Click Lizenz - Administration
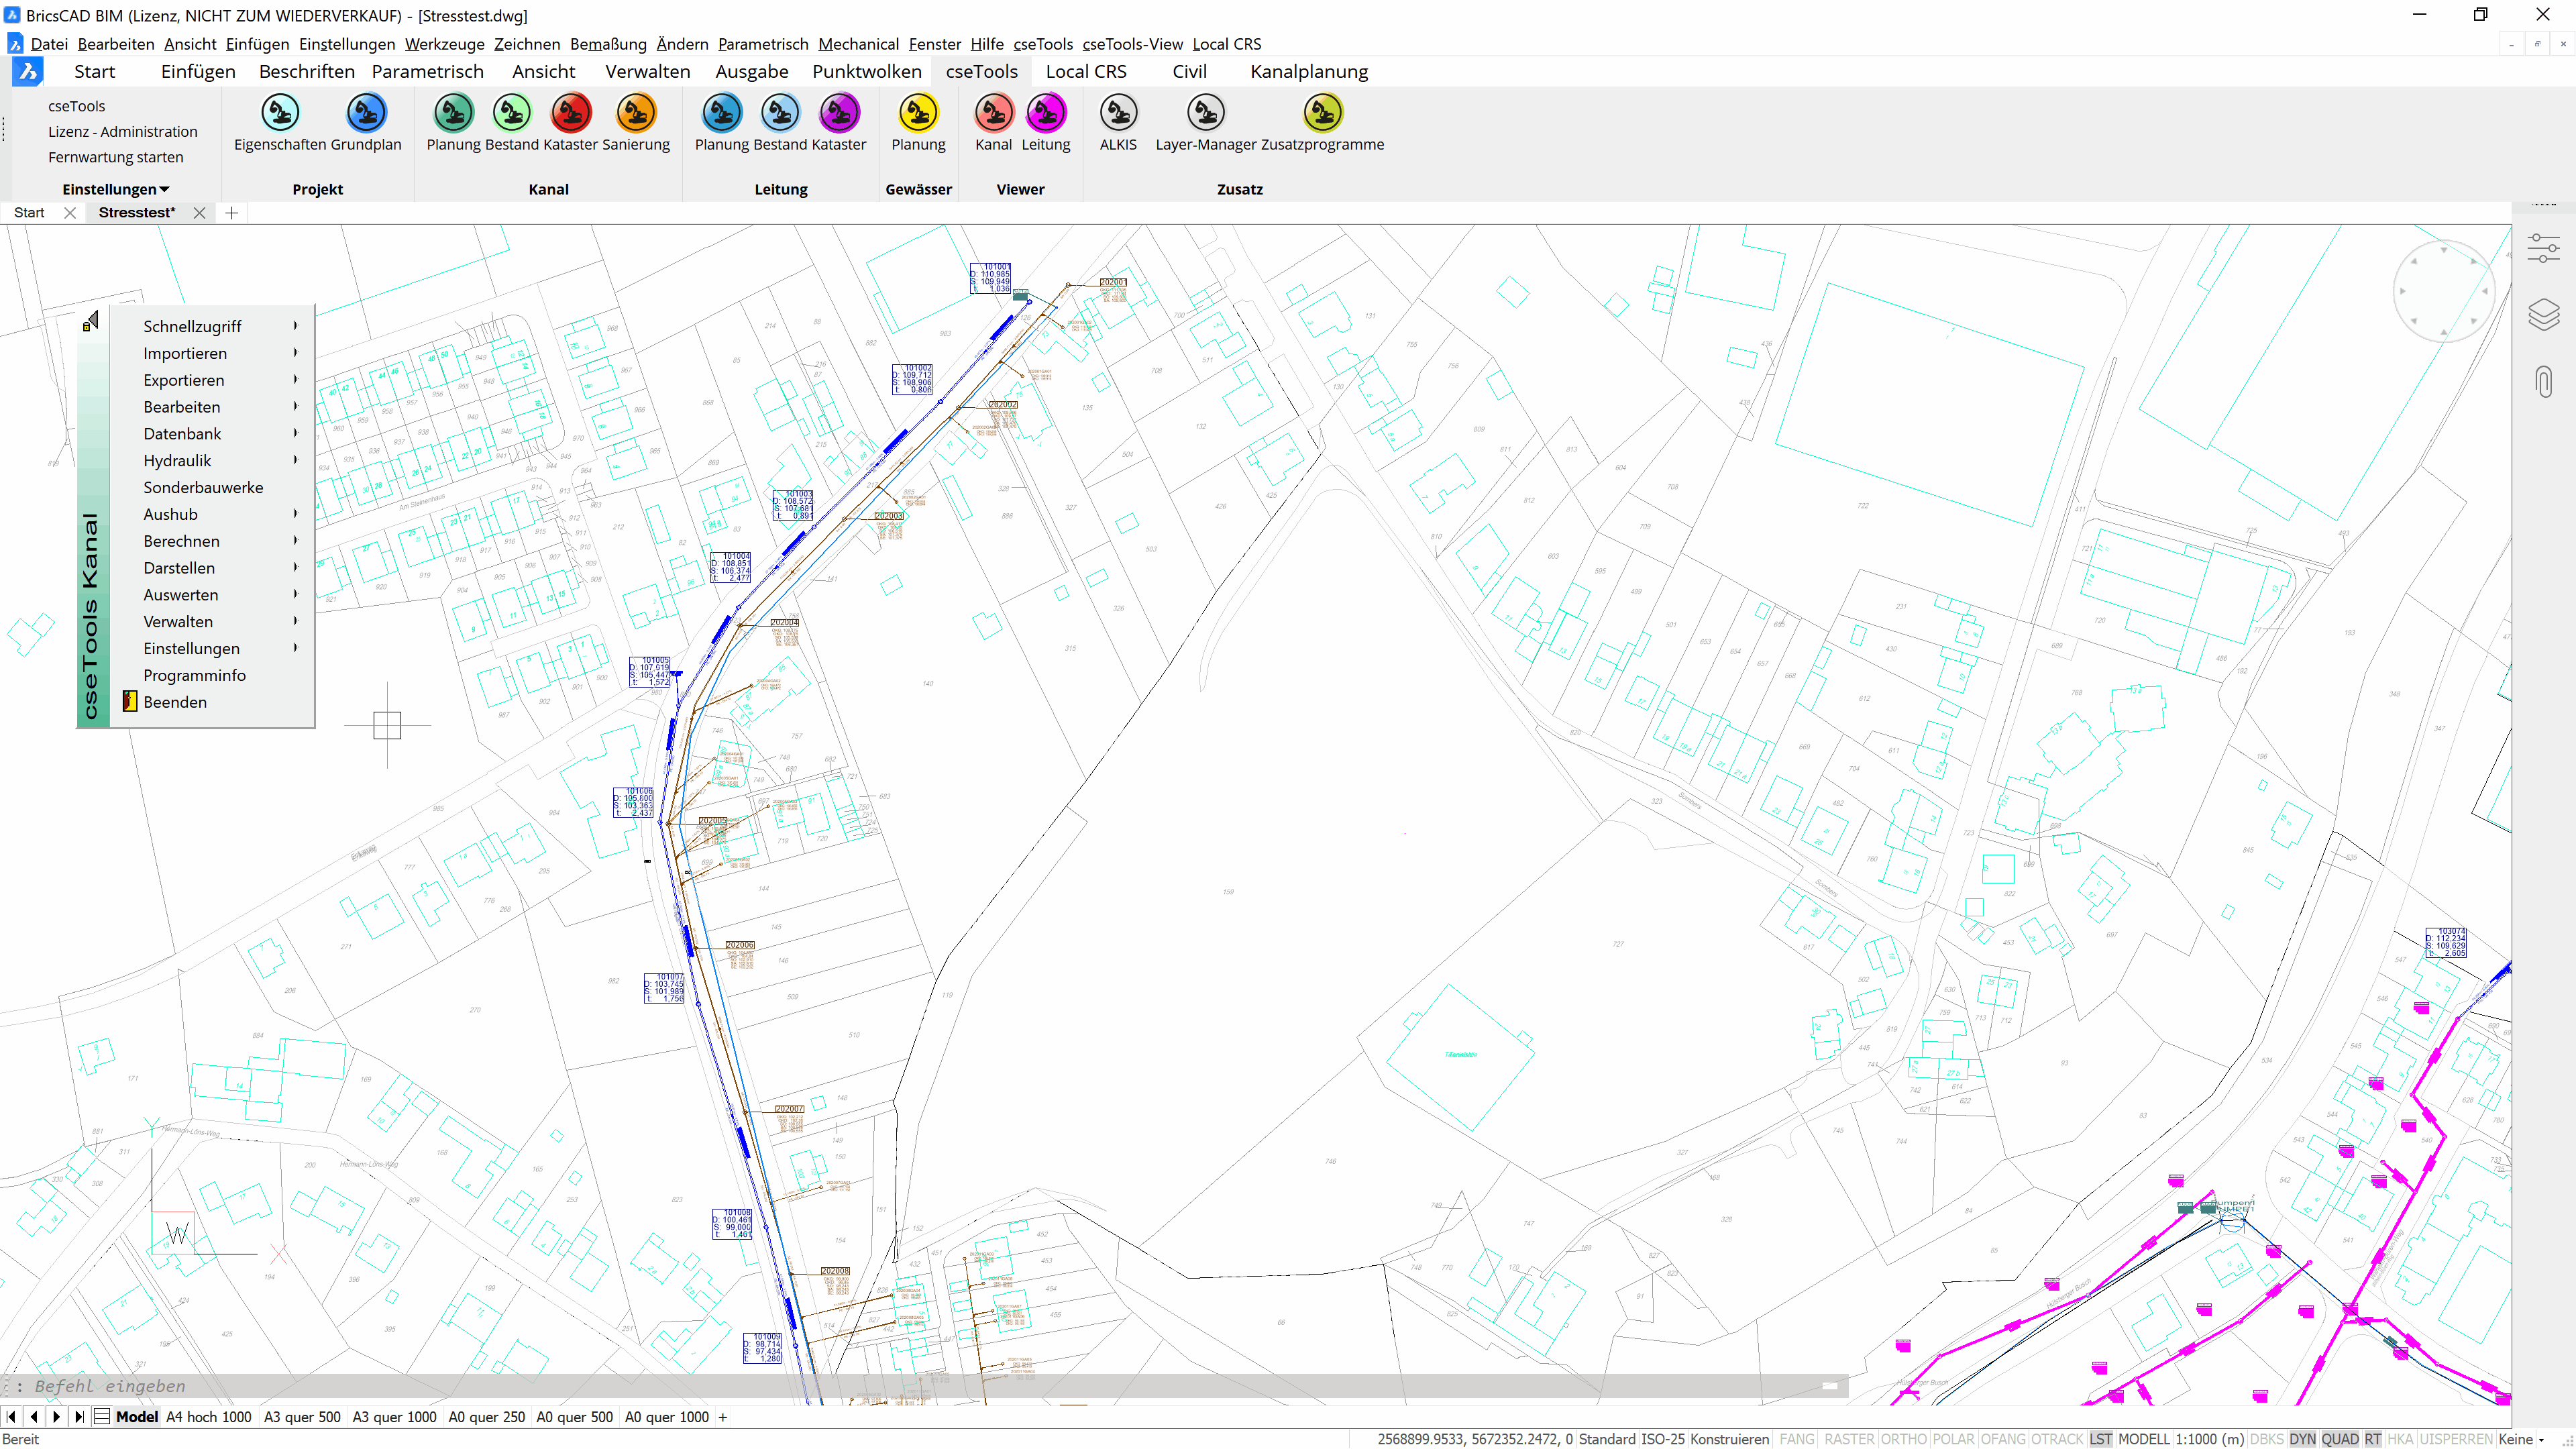 [123, 131]
